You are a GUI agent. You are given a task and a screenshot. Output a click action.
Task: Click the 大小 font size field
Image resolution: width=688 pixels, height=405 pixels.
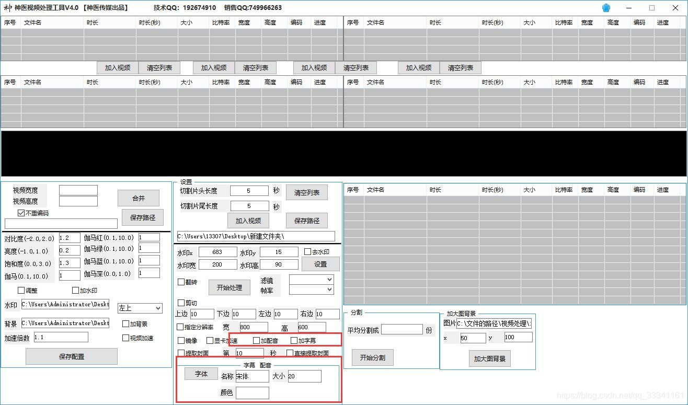(304, 376)
